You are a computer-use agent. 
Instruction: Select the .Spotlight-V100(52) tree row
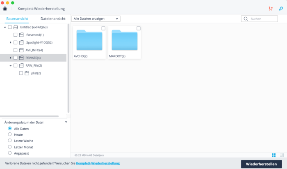point(33,42)
